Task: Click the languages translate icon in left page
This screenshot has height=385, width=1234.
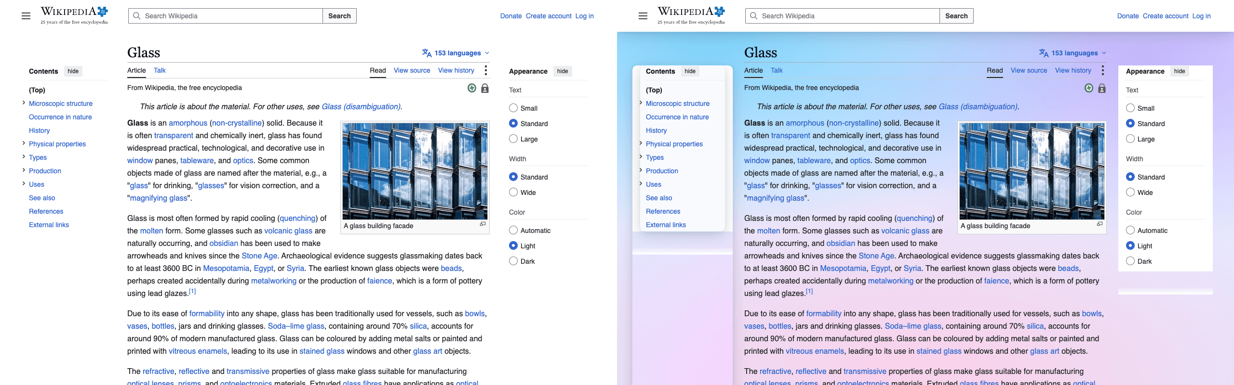Action: point(427,53)
